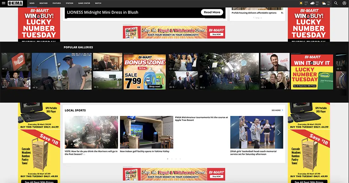This screenshot has width=349, height=183.
Task: Click left Bi-Mart Lucky Number Tuesday ad
Action: pos(39,24)
